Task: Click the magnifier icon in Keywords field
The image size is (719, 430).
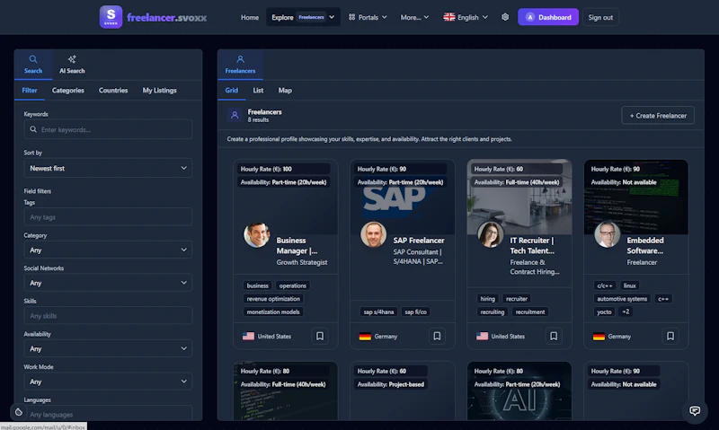Action: click(33, 129)
